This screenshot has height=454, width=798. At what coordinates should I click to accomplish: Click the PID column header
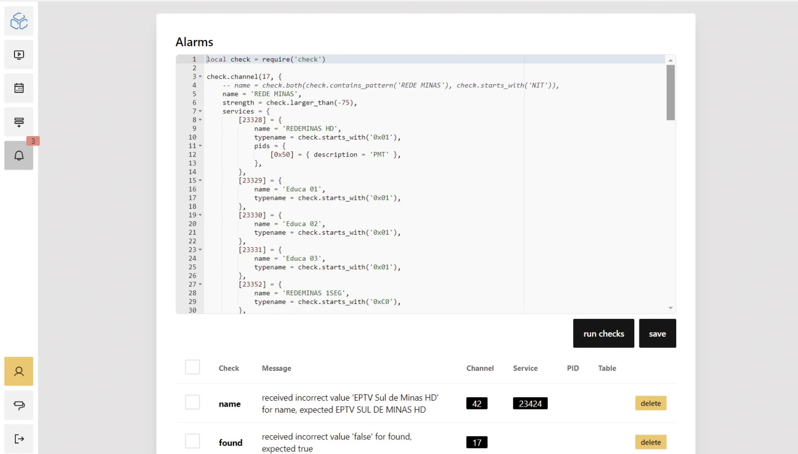click(x=573, y=368)
